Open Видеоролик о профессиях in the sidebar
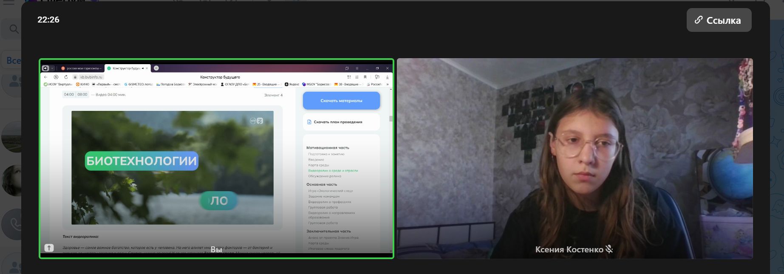Screen dimensions: 784x274 [x=330, y=202]
